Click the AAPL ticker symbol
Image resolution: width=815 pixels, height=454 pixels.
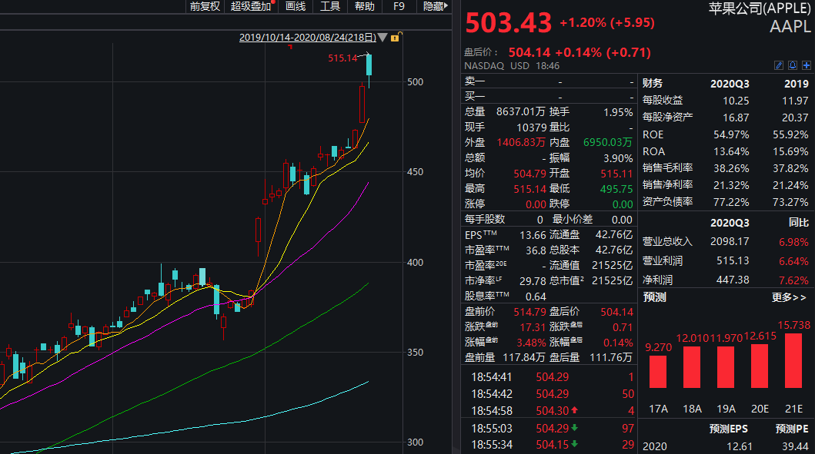(x=790, y=26)
